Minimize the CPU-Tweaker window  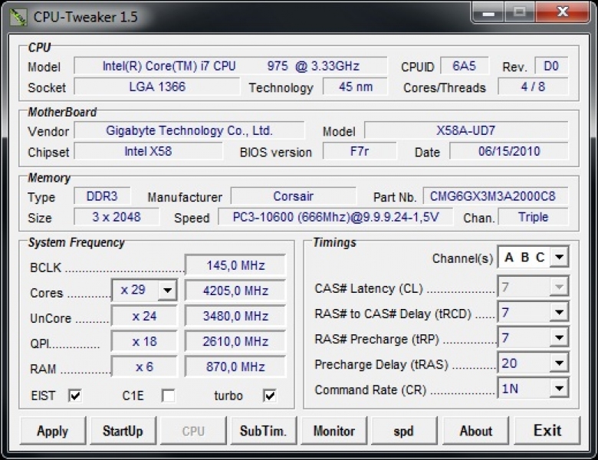(x=488, y=13)
